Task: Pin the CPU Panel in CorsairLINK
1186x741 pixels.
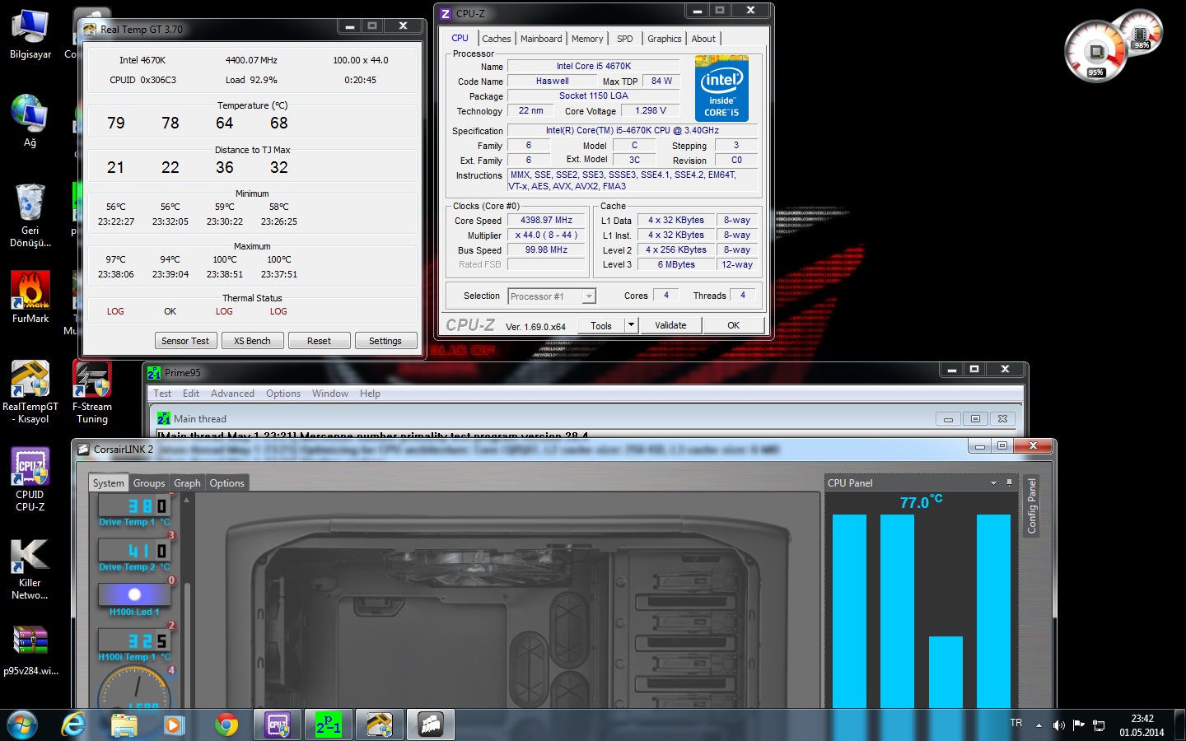Action: click(x=1009, y=482)
